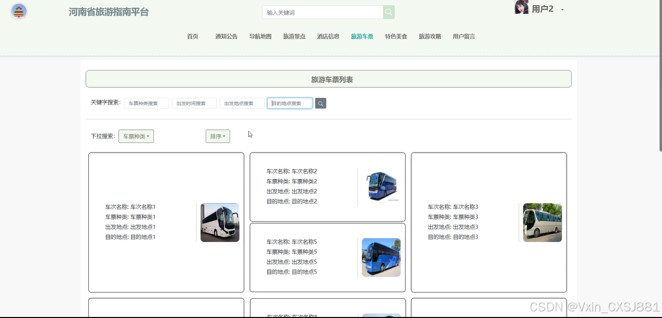The image size is (662, 318).
Task: Focus the 输入关键词 search box
Action: tap(323, 12)
